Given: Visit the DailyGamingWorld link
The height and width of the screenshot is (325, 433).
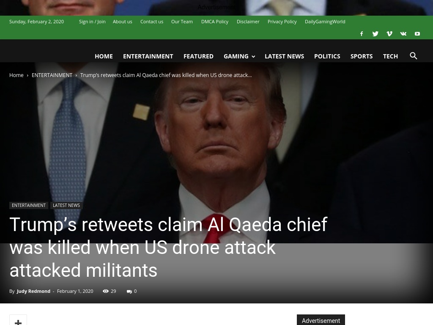Looking at the screenshot, I should tap(325, 22).
